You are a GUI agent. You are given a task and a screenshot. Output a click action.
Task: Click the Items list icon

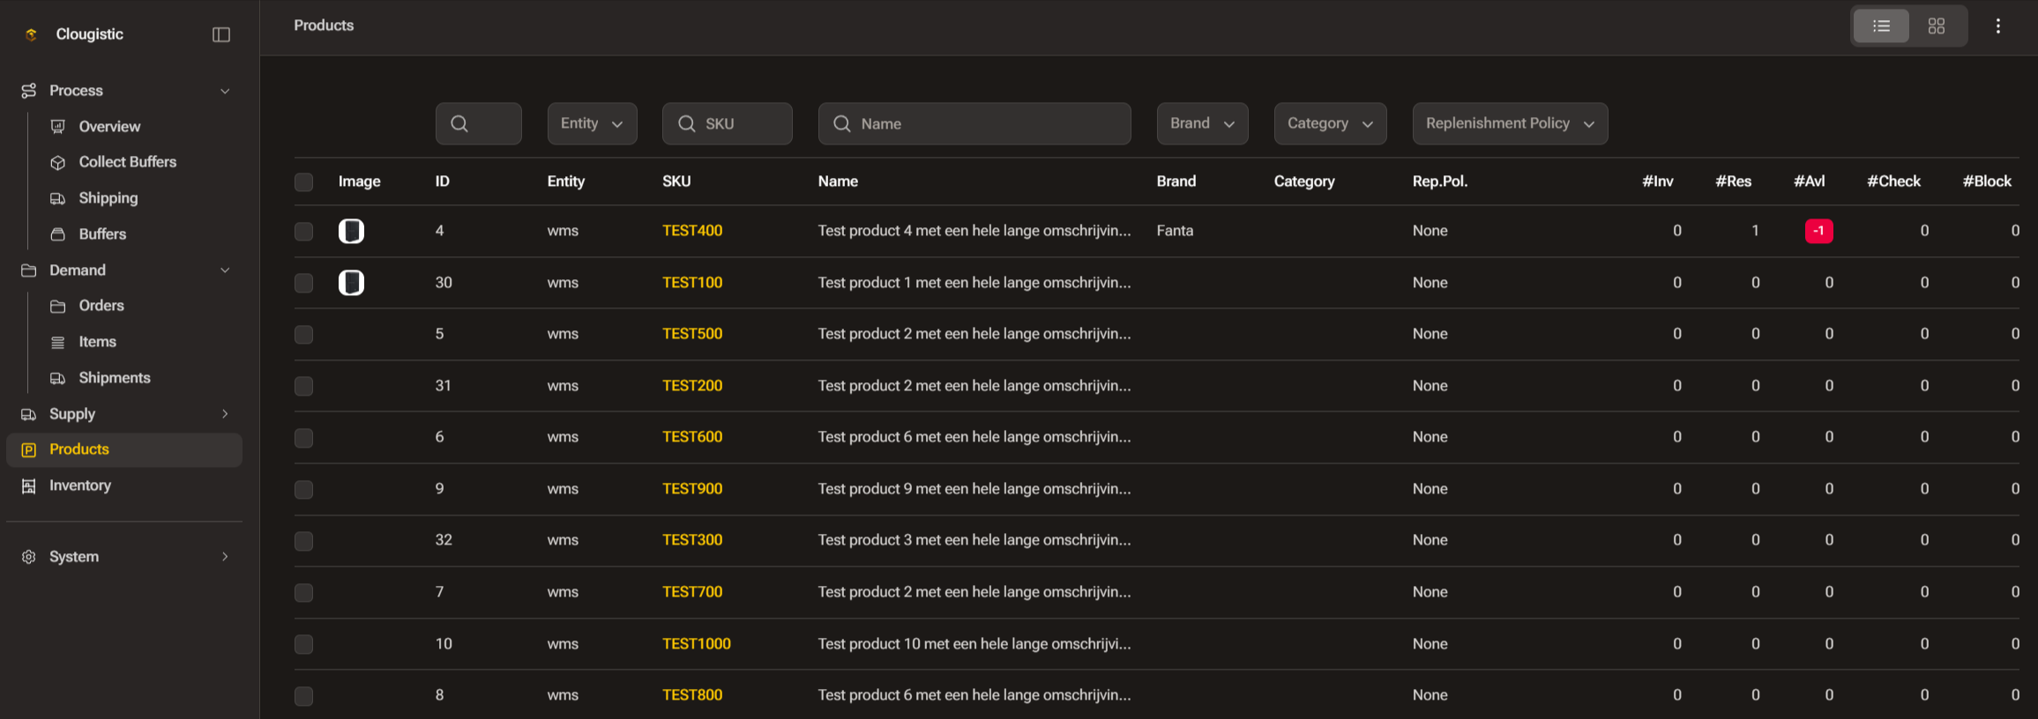tap(58, 342)
